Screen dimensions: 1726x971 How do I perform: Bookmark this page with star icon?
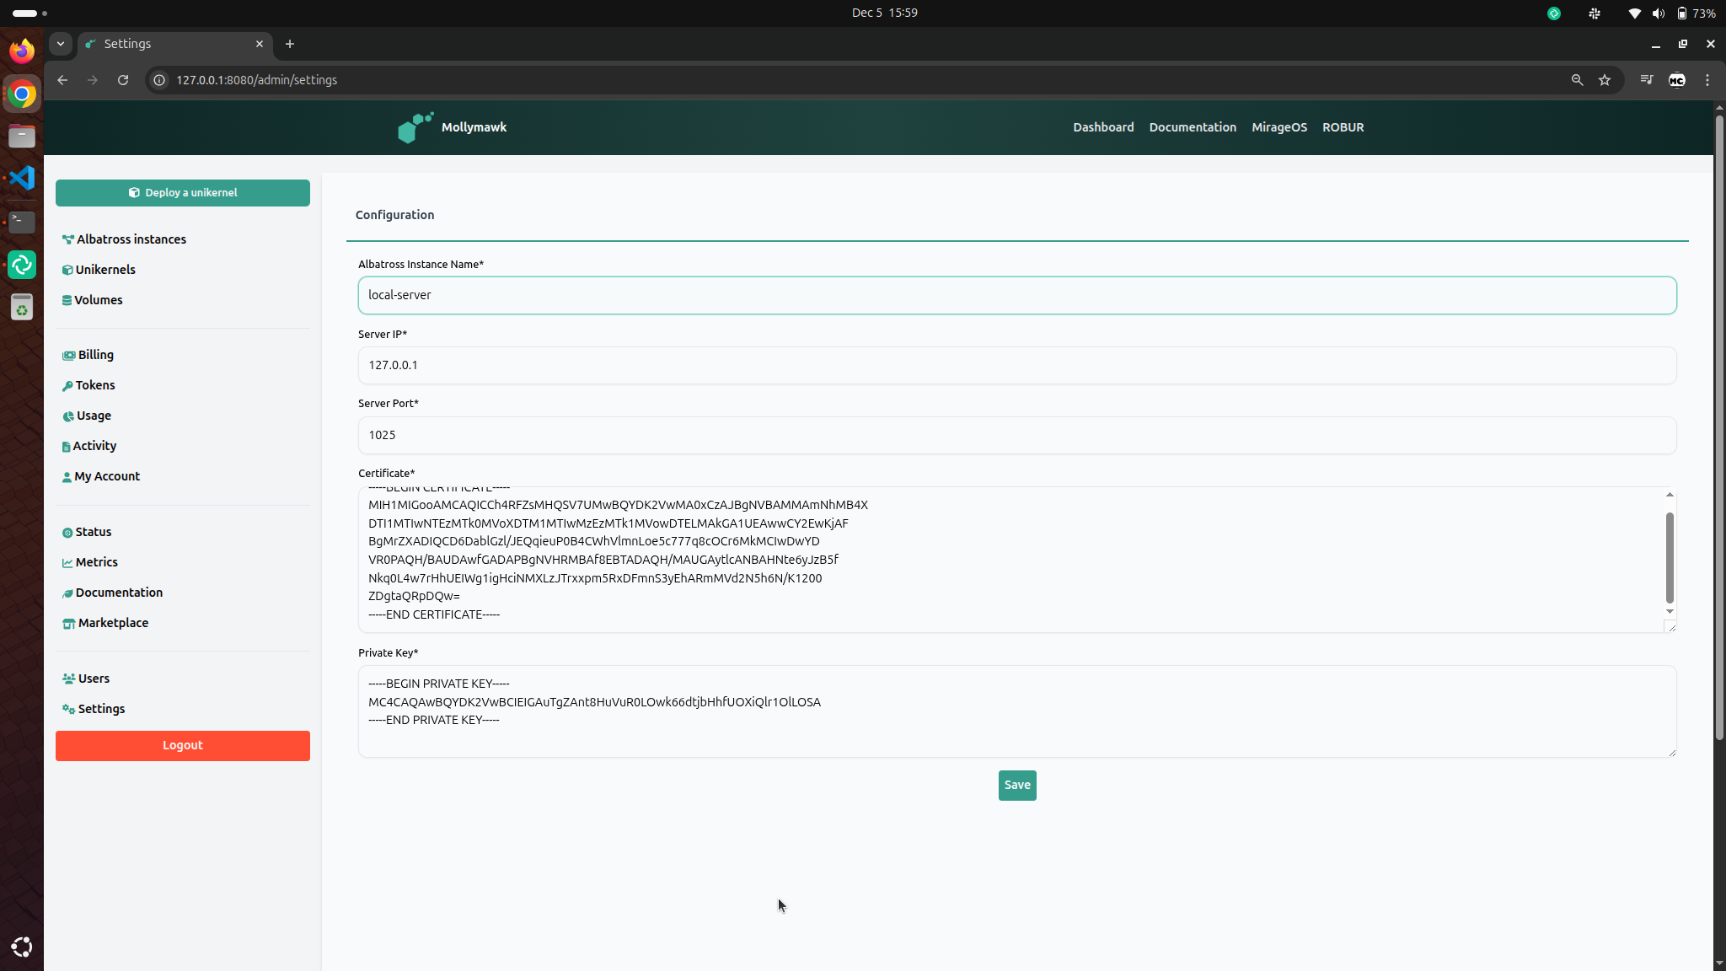pos(1605,80)
